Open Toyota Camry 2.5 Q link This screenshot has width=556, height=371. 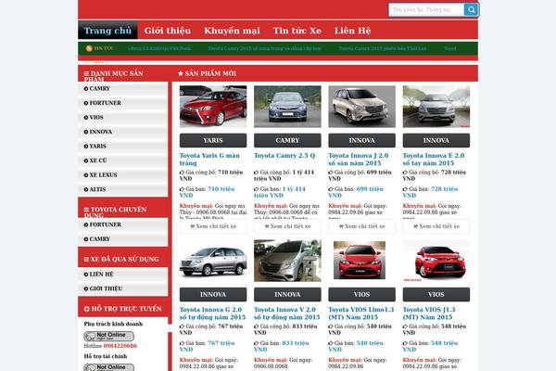[284, 156]
